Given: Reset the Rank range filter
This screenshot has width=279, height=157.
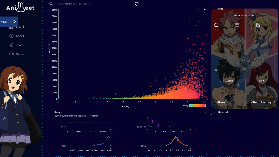Looking at the screenshot, I should [115, 128].
